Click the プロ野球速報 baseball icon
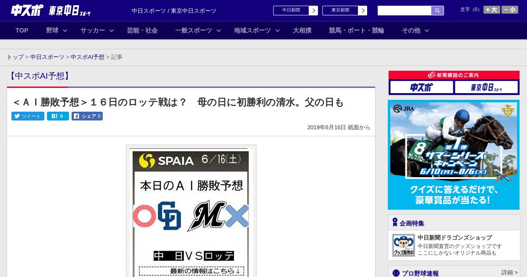Viewport: 527px width, 277px height. 396,273
